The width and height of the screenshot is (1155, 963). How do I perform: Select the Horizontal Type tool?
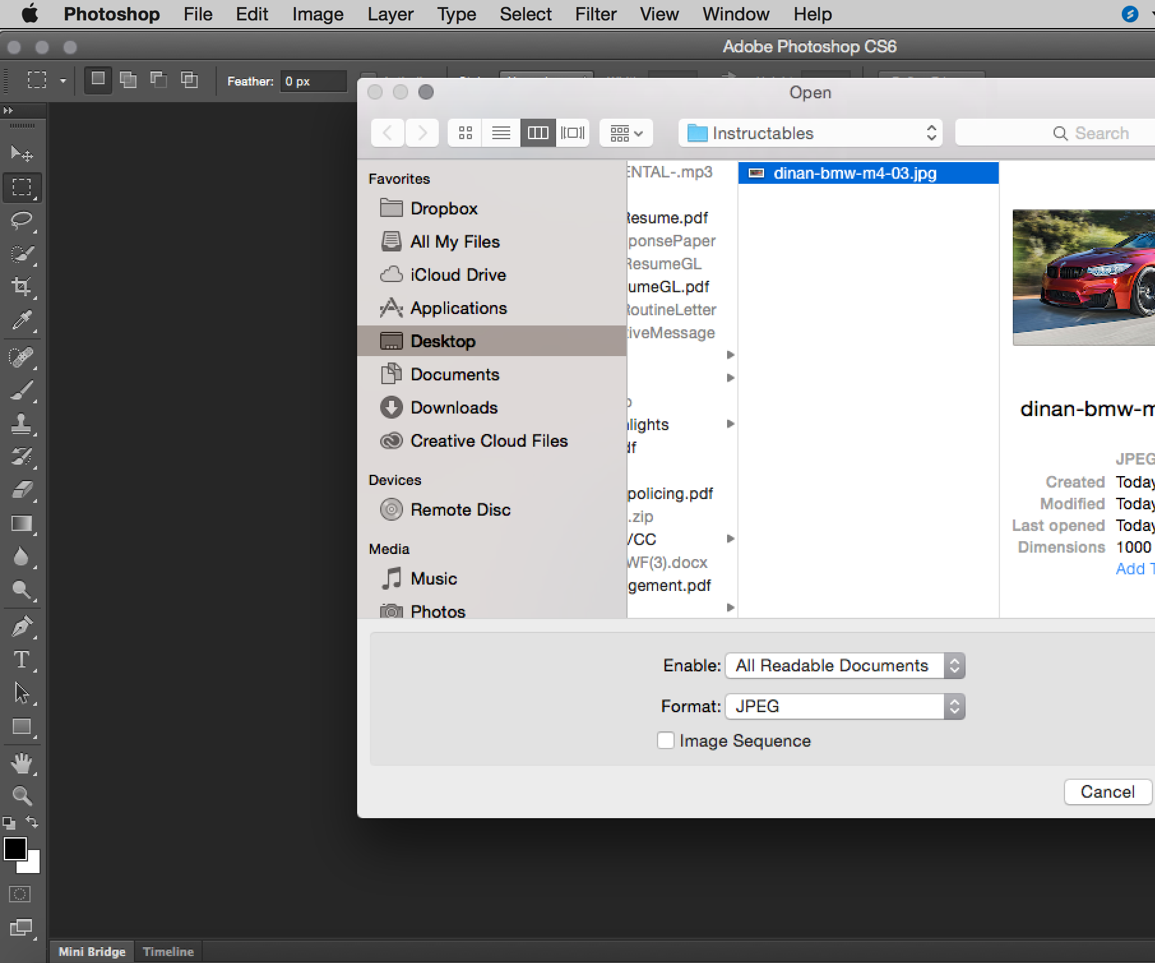click(22, 661)
